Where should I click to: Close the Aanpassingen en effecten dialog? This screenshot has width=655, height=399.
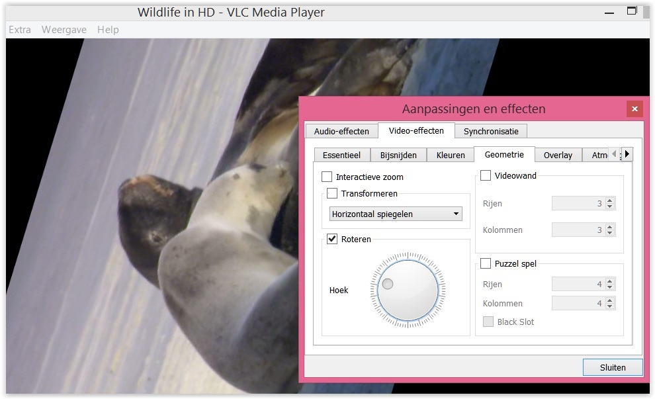coord(634,109)
